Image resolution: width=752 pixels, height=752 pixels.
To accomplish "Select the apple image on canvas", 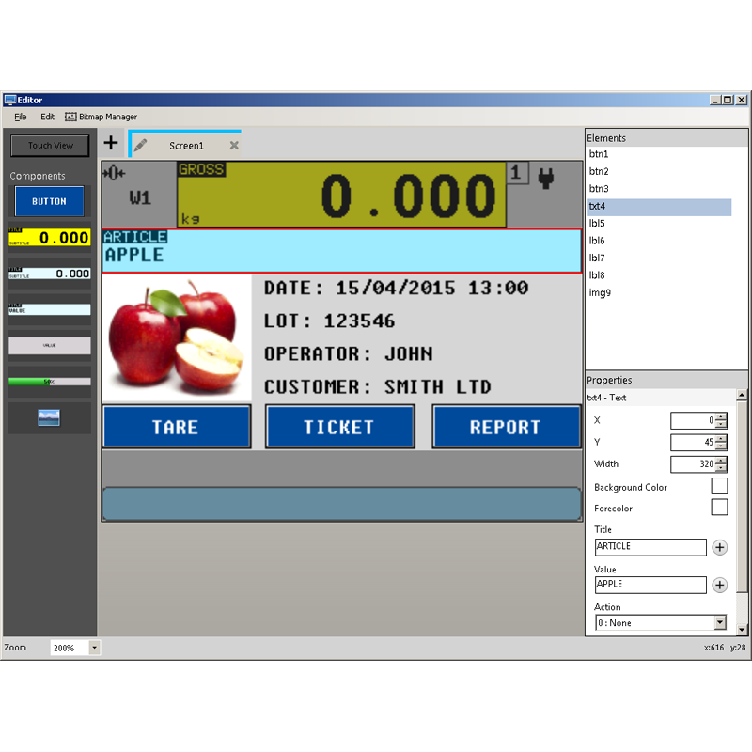I will pos(177,337).
